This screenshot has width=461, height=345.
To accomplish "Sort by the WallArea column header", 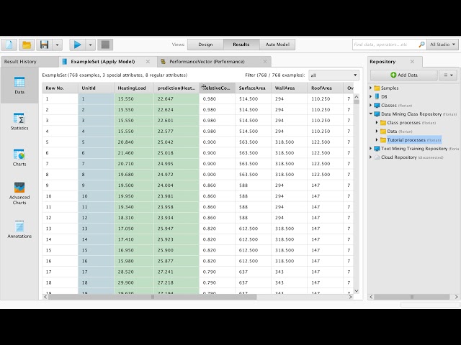I will pos(289,88).
